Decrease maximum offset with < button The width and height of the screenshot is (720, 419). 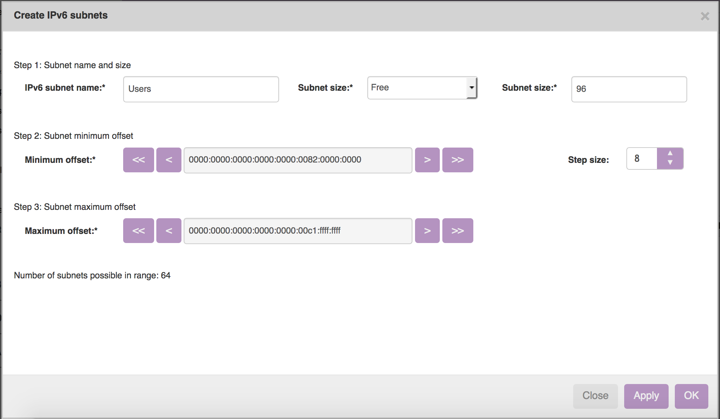169,231
